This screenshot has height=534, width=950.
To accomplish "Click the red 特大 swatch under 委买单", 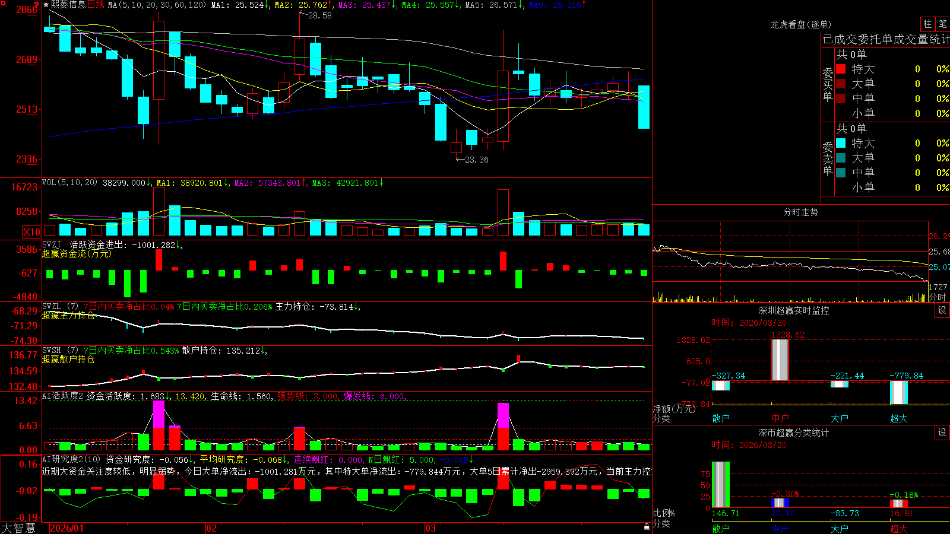I will (x=841, y=69).
